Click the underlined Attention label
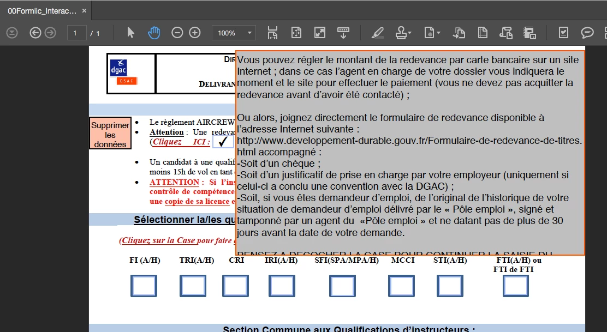 click(166, 132)
